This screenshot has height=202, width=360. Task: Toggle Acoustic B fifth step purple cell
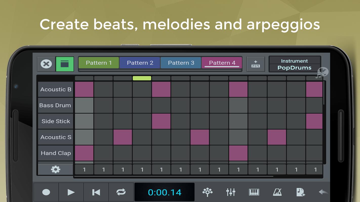pos(161,89)
